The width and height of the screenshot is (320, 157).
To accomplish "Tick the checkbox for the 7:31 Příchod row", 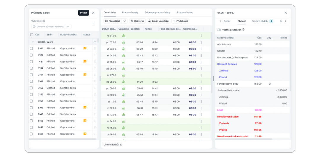I will pyautogui.click(x=32, y=62).
